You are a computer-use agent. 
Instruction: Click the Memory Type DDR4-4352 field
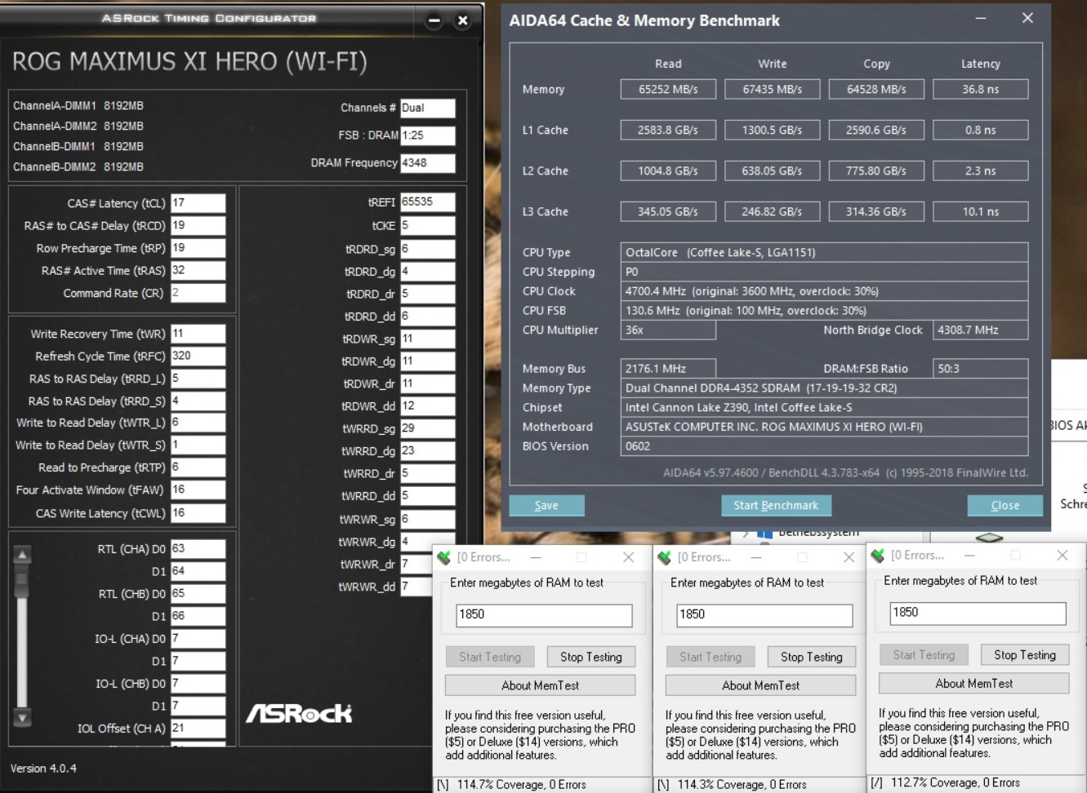[824, 388]
